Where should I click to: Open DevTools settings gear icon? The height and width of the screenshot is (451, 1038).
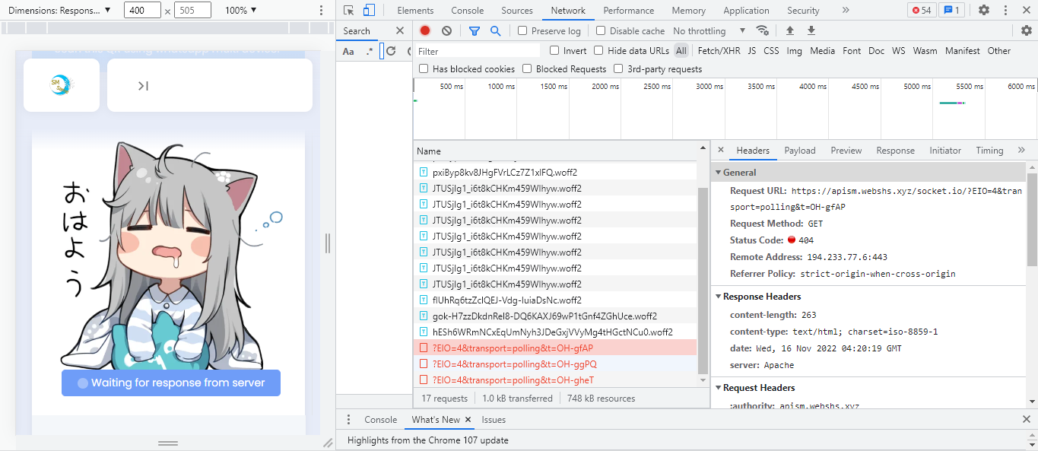click(983, 11)
